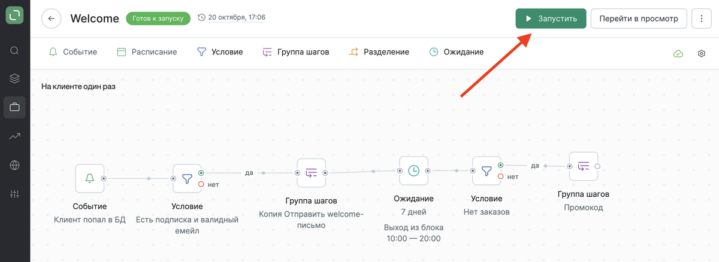The width and height of the screenshot is (719, 262).
Task: Click the empty output port of Промокод node
Action: [x=597, y=166]
